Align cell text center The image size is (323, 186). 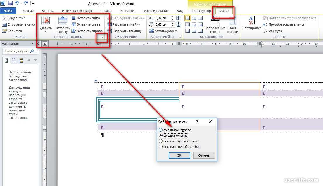pos(194,24)
